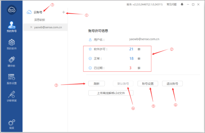Click the check circle icon beside 正常
The width and height of the screenshot is (205, 133).
(90, 58)
